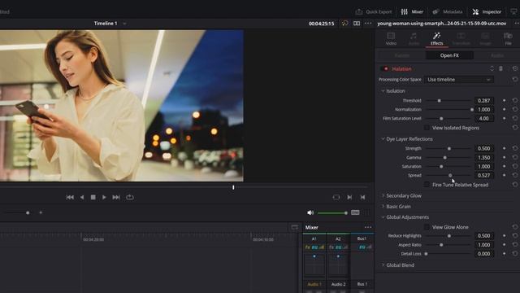
Task: Toggle the Halation effect enable switch
Action: tap(385, 68)
